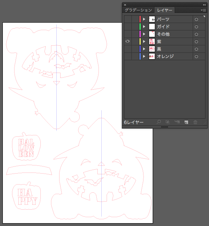
Task: Select the レイヤー tab
Action: (x=165, y=10)
